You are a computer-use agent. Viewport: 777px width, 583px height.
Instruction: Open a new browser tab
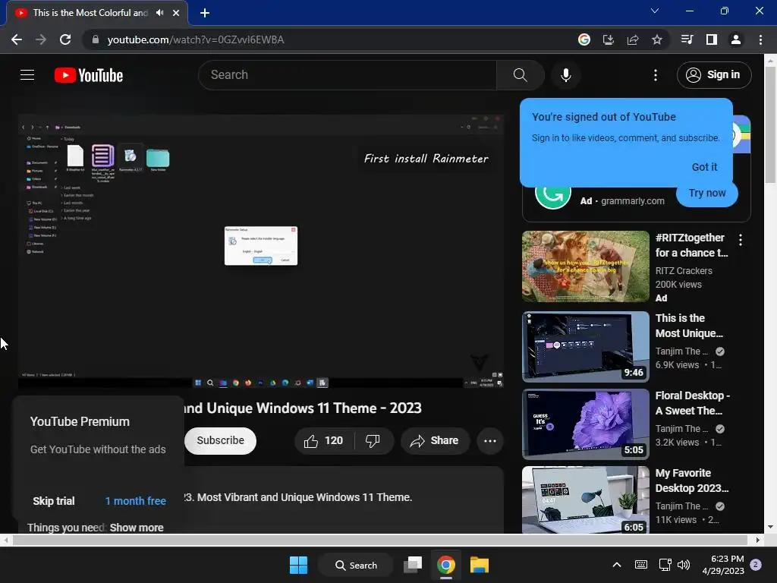click(205, 13)
